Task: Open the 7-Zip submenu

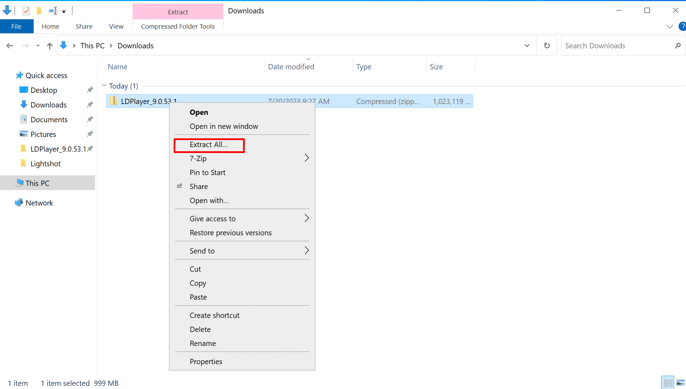Action: click(198, 158)
